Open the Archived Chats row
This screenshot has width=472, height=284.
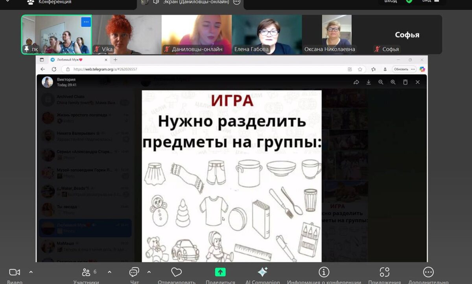coord(85,99)
